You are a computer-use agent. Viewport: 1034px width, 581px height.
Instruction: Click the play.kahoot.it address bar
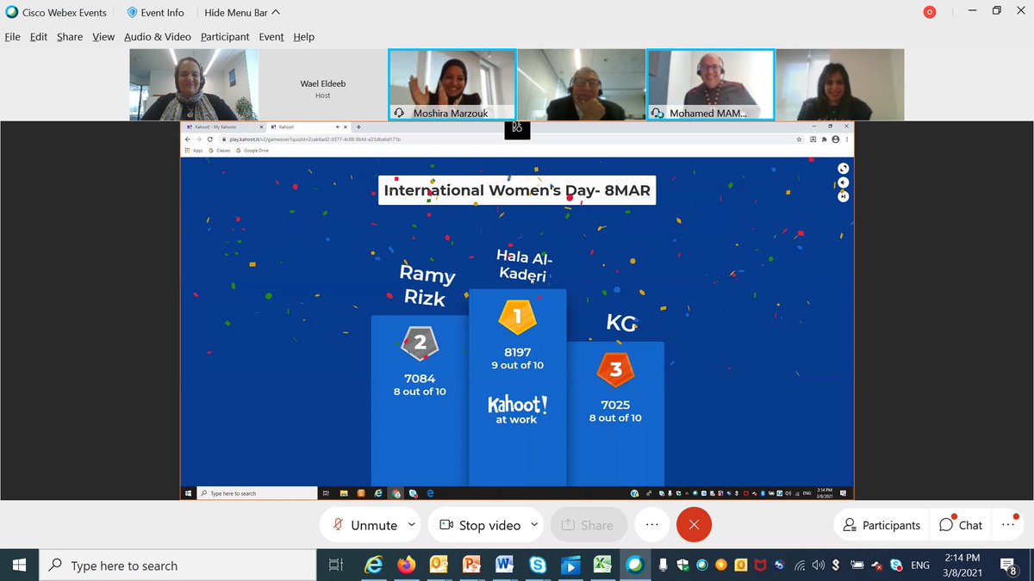coord(508,139)
